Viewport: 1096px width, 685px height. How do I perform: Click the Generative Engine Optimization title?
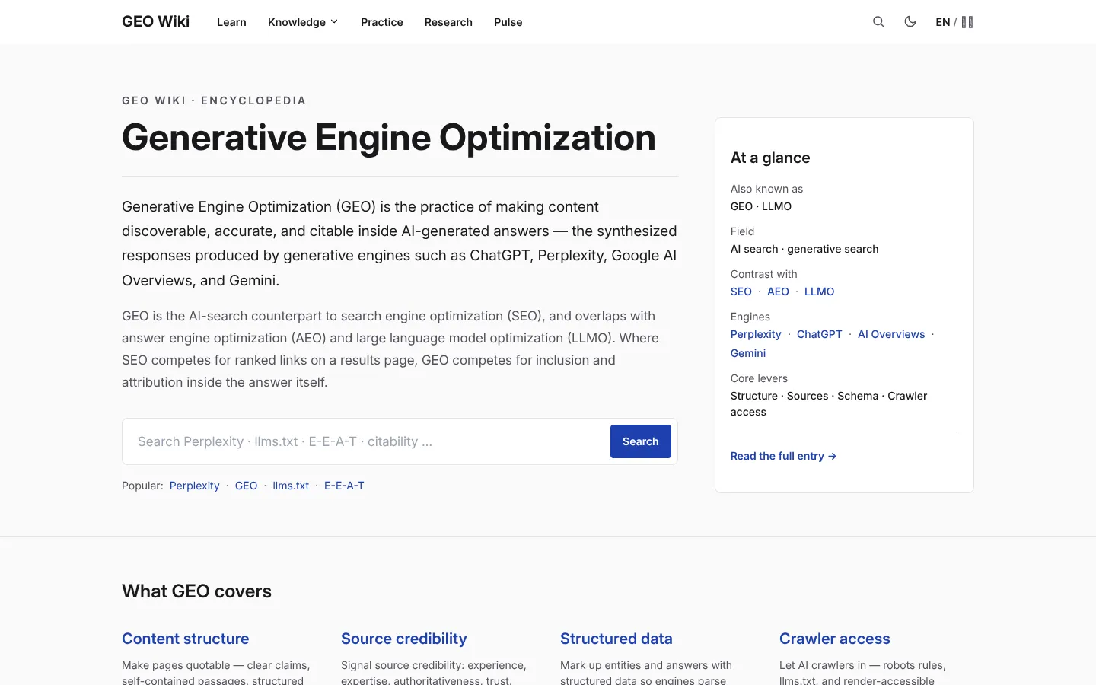[388, 138]
